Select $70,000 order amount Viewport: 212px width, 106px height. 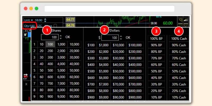tap(118, 84)
